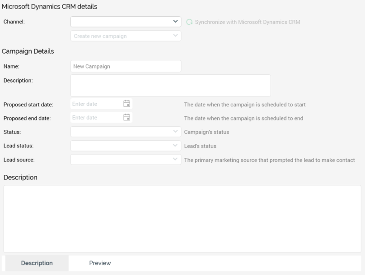Focus the campaign Name input field

[x=126, y=66]
